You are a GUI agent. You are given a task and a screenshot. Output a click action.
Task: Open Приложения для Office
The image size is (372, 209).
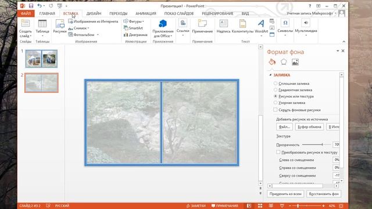point(163,28)
